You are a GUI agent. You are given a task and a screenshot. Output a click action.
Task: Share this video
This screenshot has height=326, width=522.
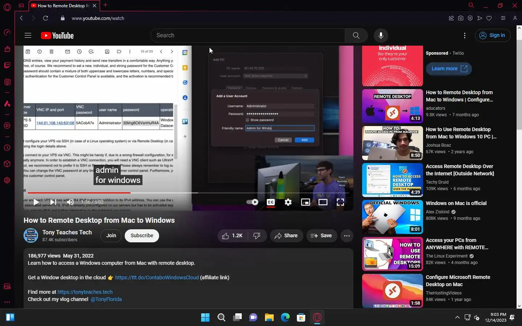coord(286,236)
